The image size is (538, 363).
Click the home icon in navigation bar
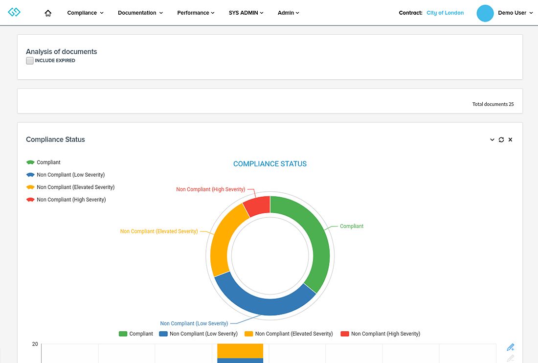(48, 13)
